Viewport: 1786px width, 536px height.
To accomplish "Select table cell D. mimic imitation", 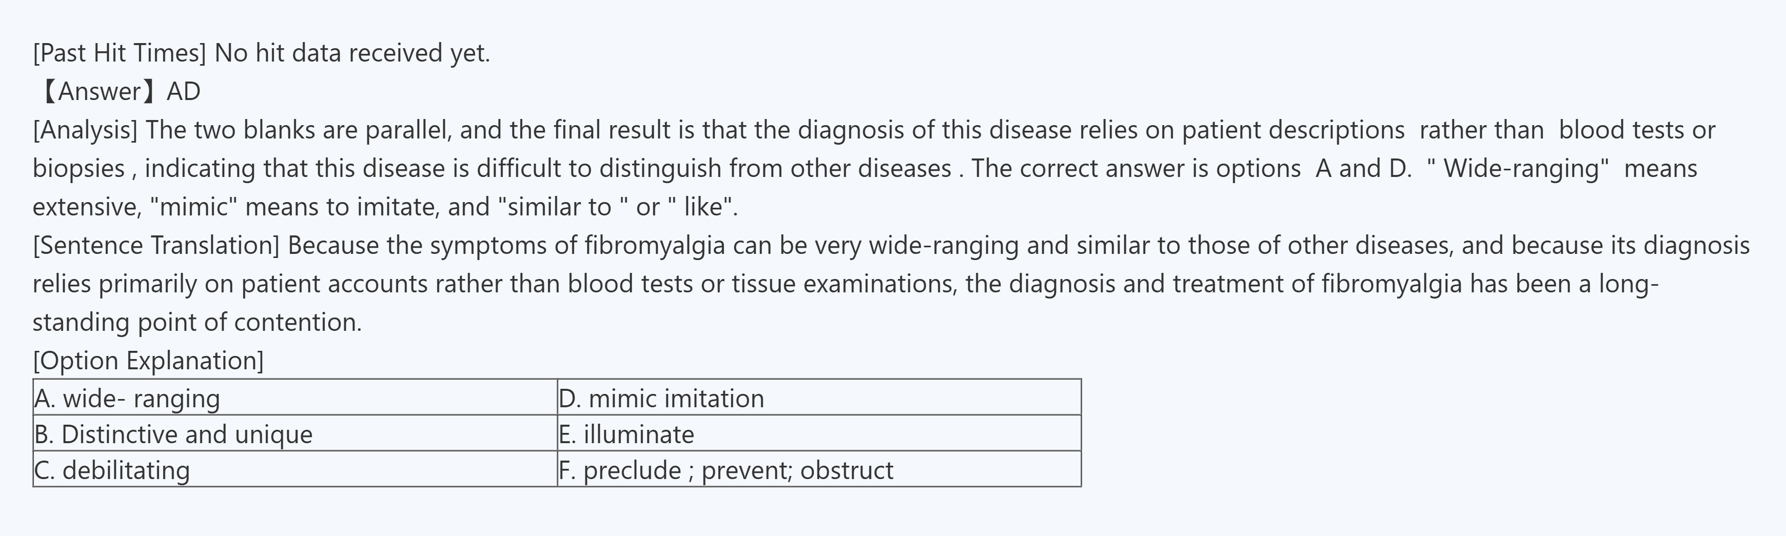I will tap(661, 399).
